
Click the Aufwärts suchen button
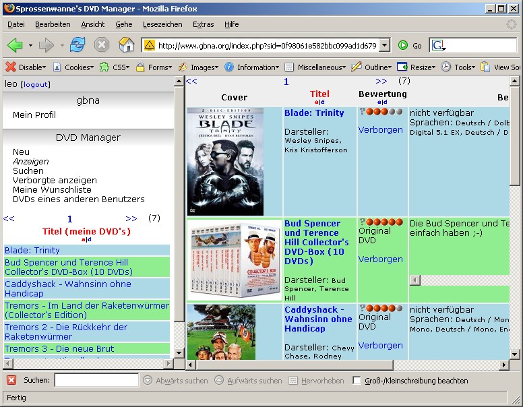pyautogui.click(x=249, y=380)
